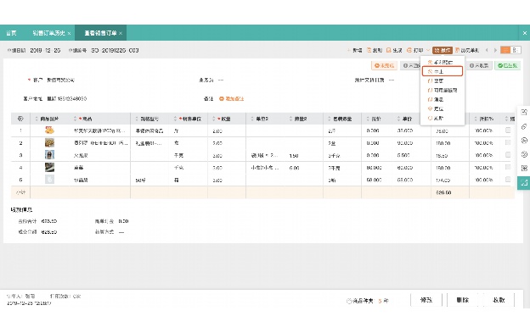Click the link/attachment icon in right sidebar
The image size is (530, 333).
524,126
